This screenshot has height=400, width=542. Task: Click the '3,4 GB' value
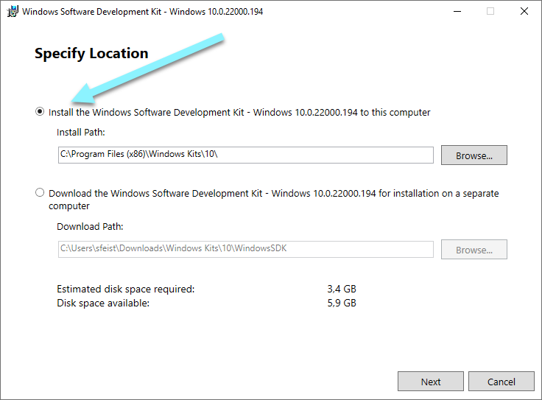(x=342, y=289)
